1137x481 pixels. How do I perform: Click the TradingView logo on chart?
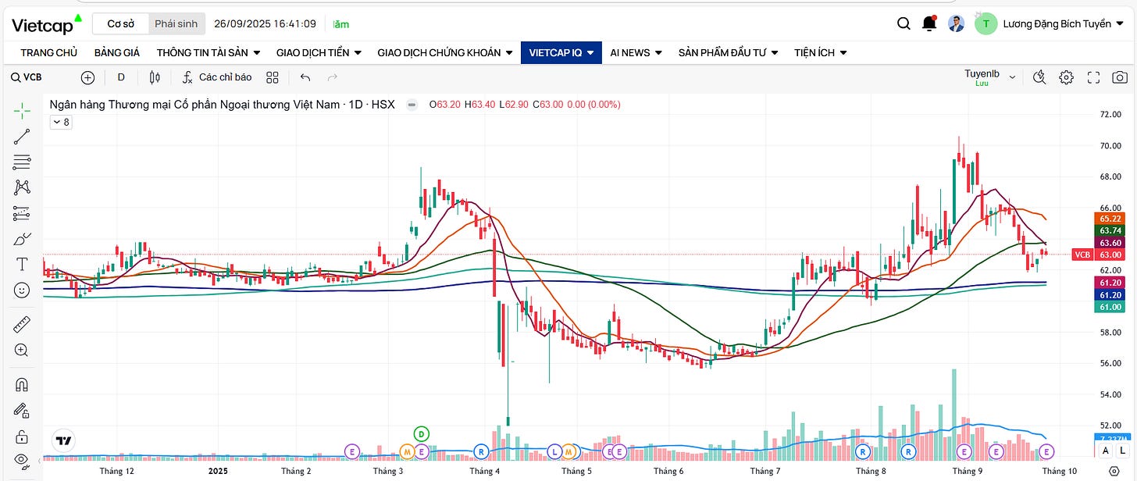[64, 440]
